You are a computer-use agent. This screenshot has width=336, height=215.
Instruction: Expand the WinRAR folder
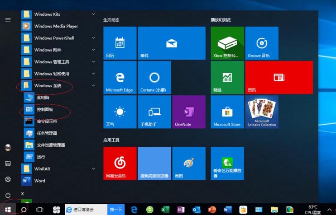point(58,169)
